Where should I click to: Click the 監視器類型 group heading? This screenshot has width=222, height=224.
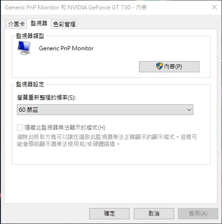pyautogui.click(x=30, y=36)
